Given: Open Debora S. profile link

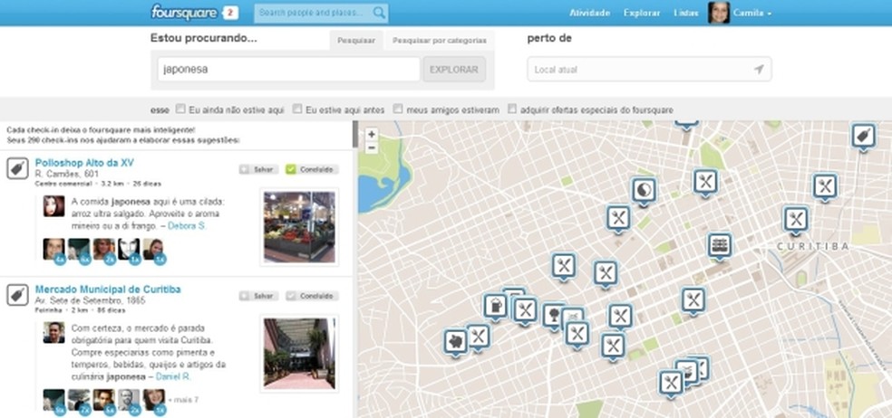Looking at the screenshot, I should coord(187,226).
